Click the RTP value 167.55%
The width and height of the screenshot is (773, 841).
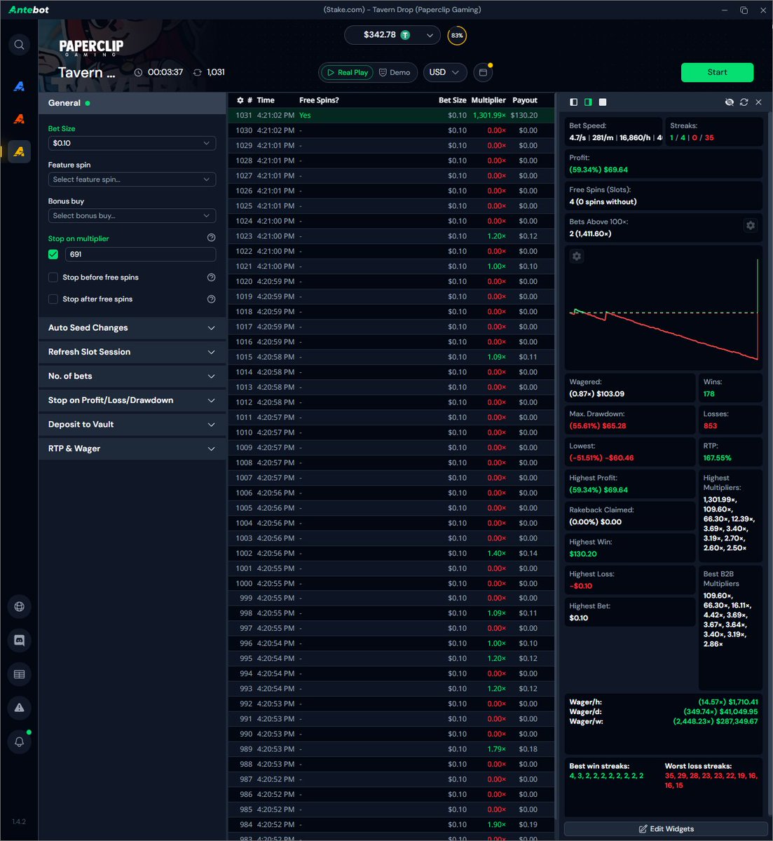[717, 458]
